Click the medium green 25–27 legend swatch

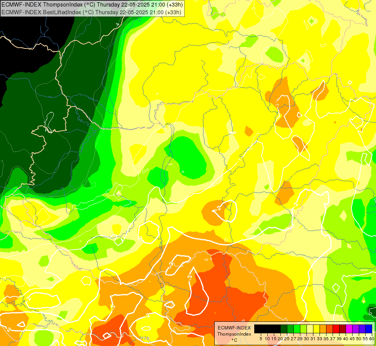click(x=290, y=329)
